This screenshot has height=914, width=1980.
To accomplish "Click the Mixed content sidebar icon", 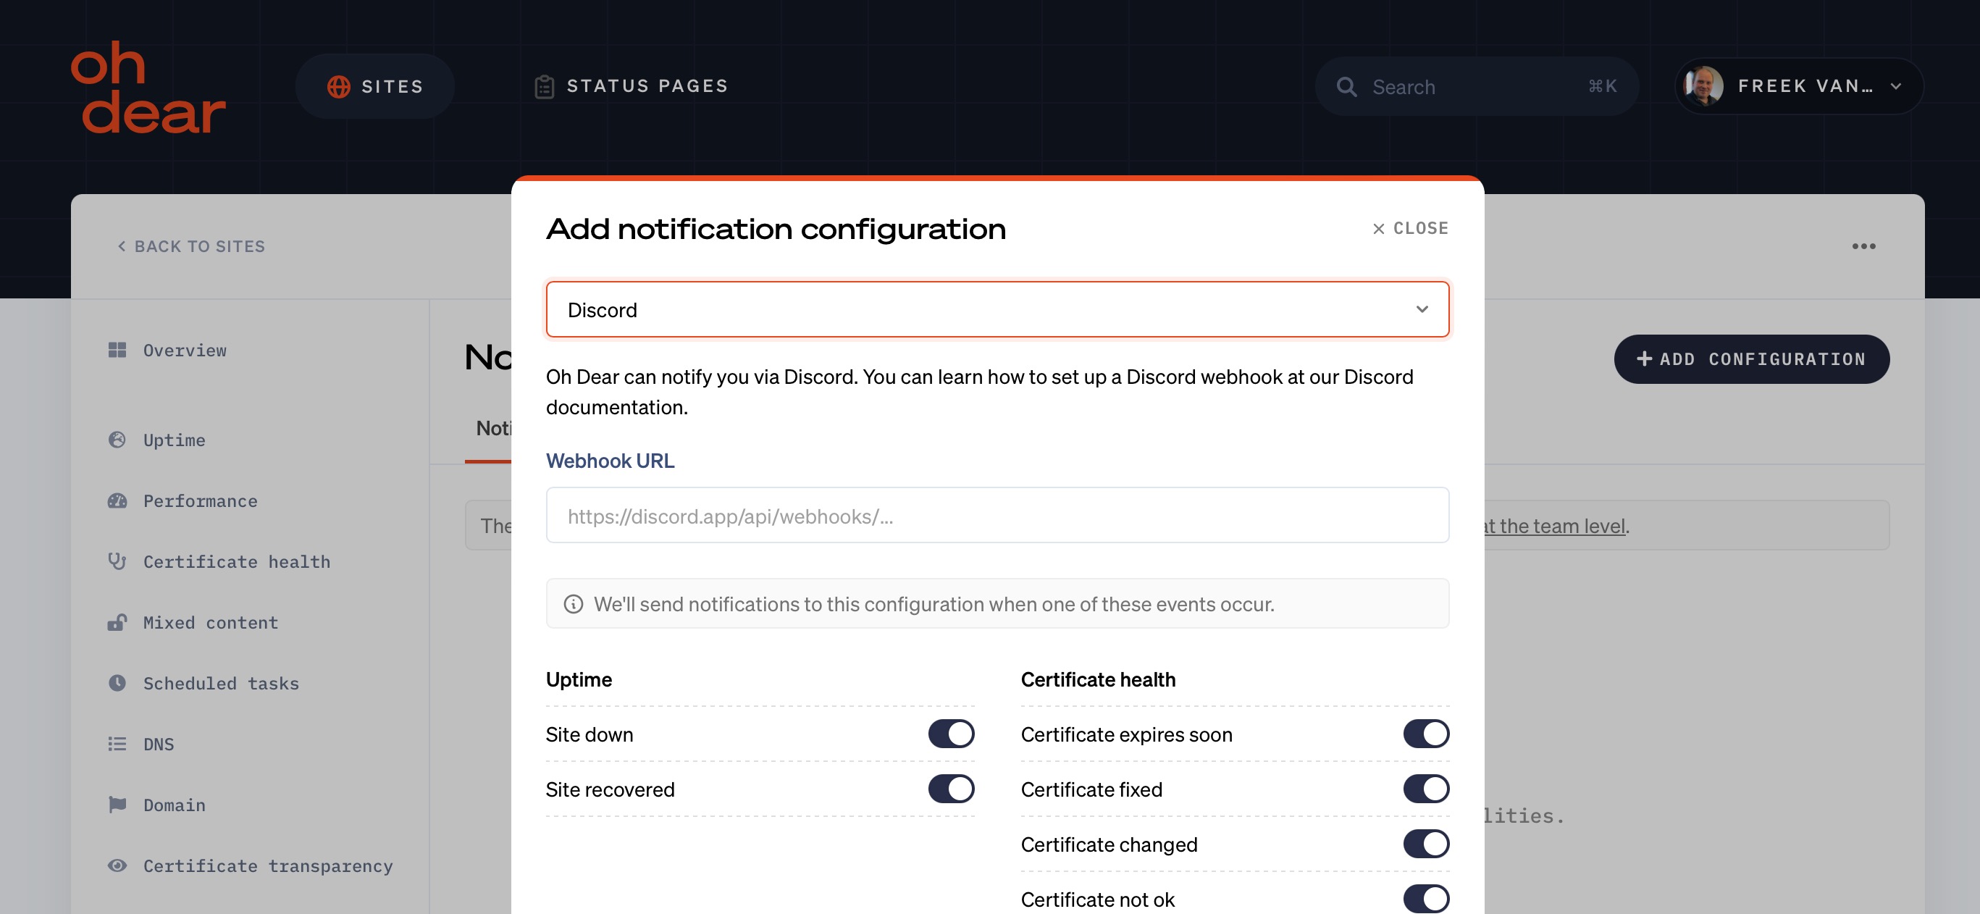I will tap(115, 620).
